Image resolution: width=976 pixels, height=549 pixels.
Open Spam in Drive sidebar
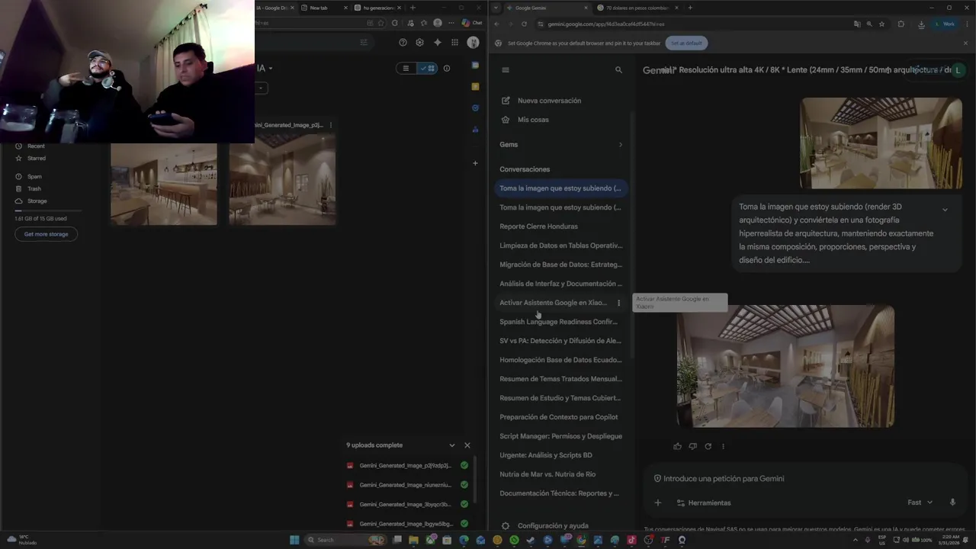coord(34,176)
